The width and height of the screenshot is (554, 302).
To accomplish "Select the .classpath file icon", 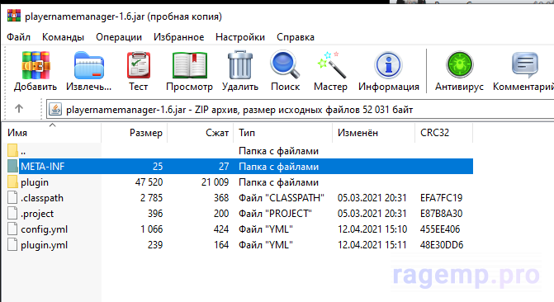I will (x=12, y=197).
